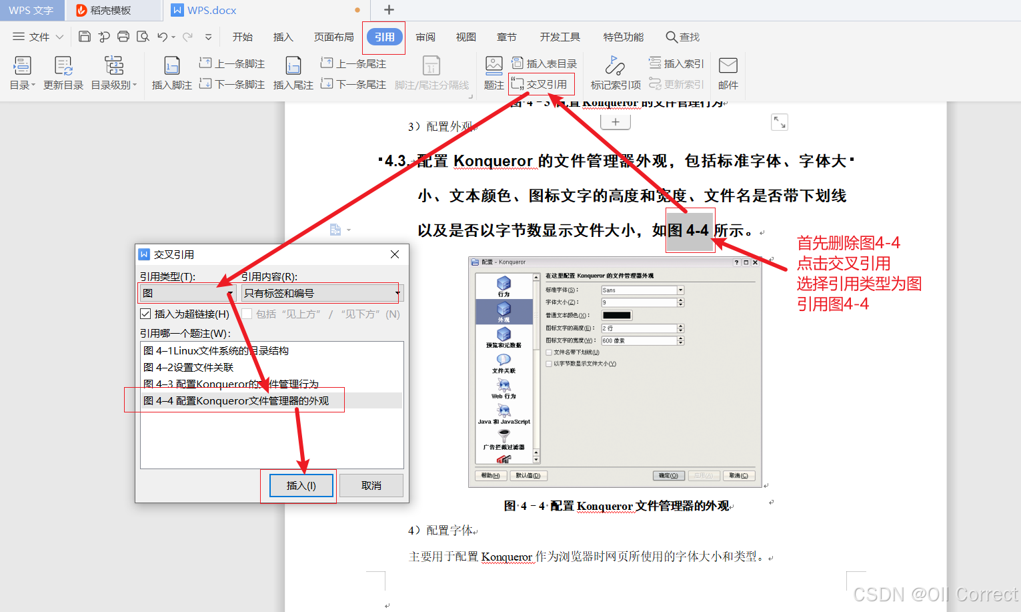Click 插入表目录 insert table of figures

[x=544, y=63]
